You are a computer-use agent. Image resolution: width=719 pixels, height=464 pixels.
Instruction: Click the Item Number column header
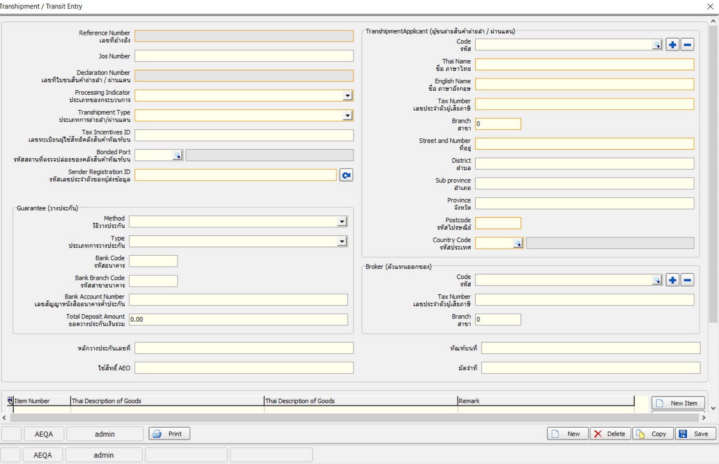(42, 401)
